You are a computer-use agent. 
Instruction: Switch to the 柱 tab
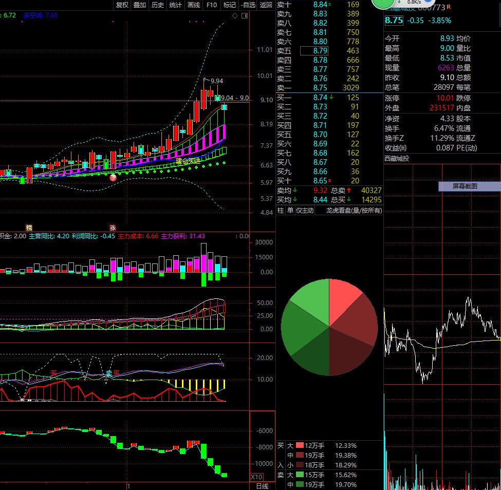tap(281, 211)
